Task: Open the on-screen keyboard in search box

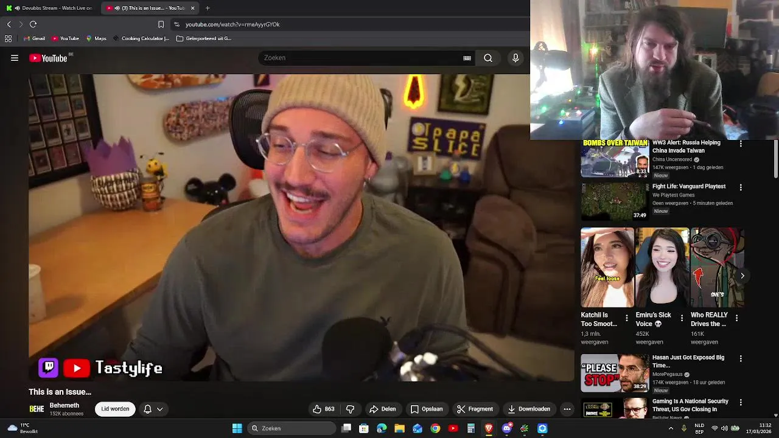Action: (x=467, y=58)
